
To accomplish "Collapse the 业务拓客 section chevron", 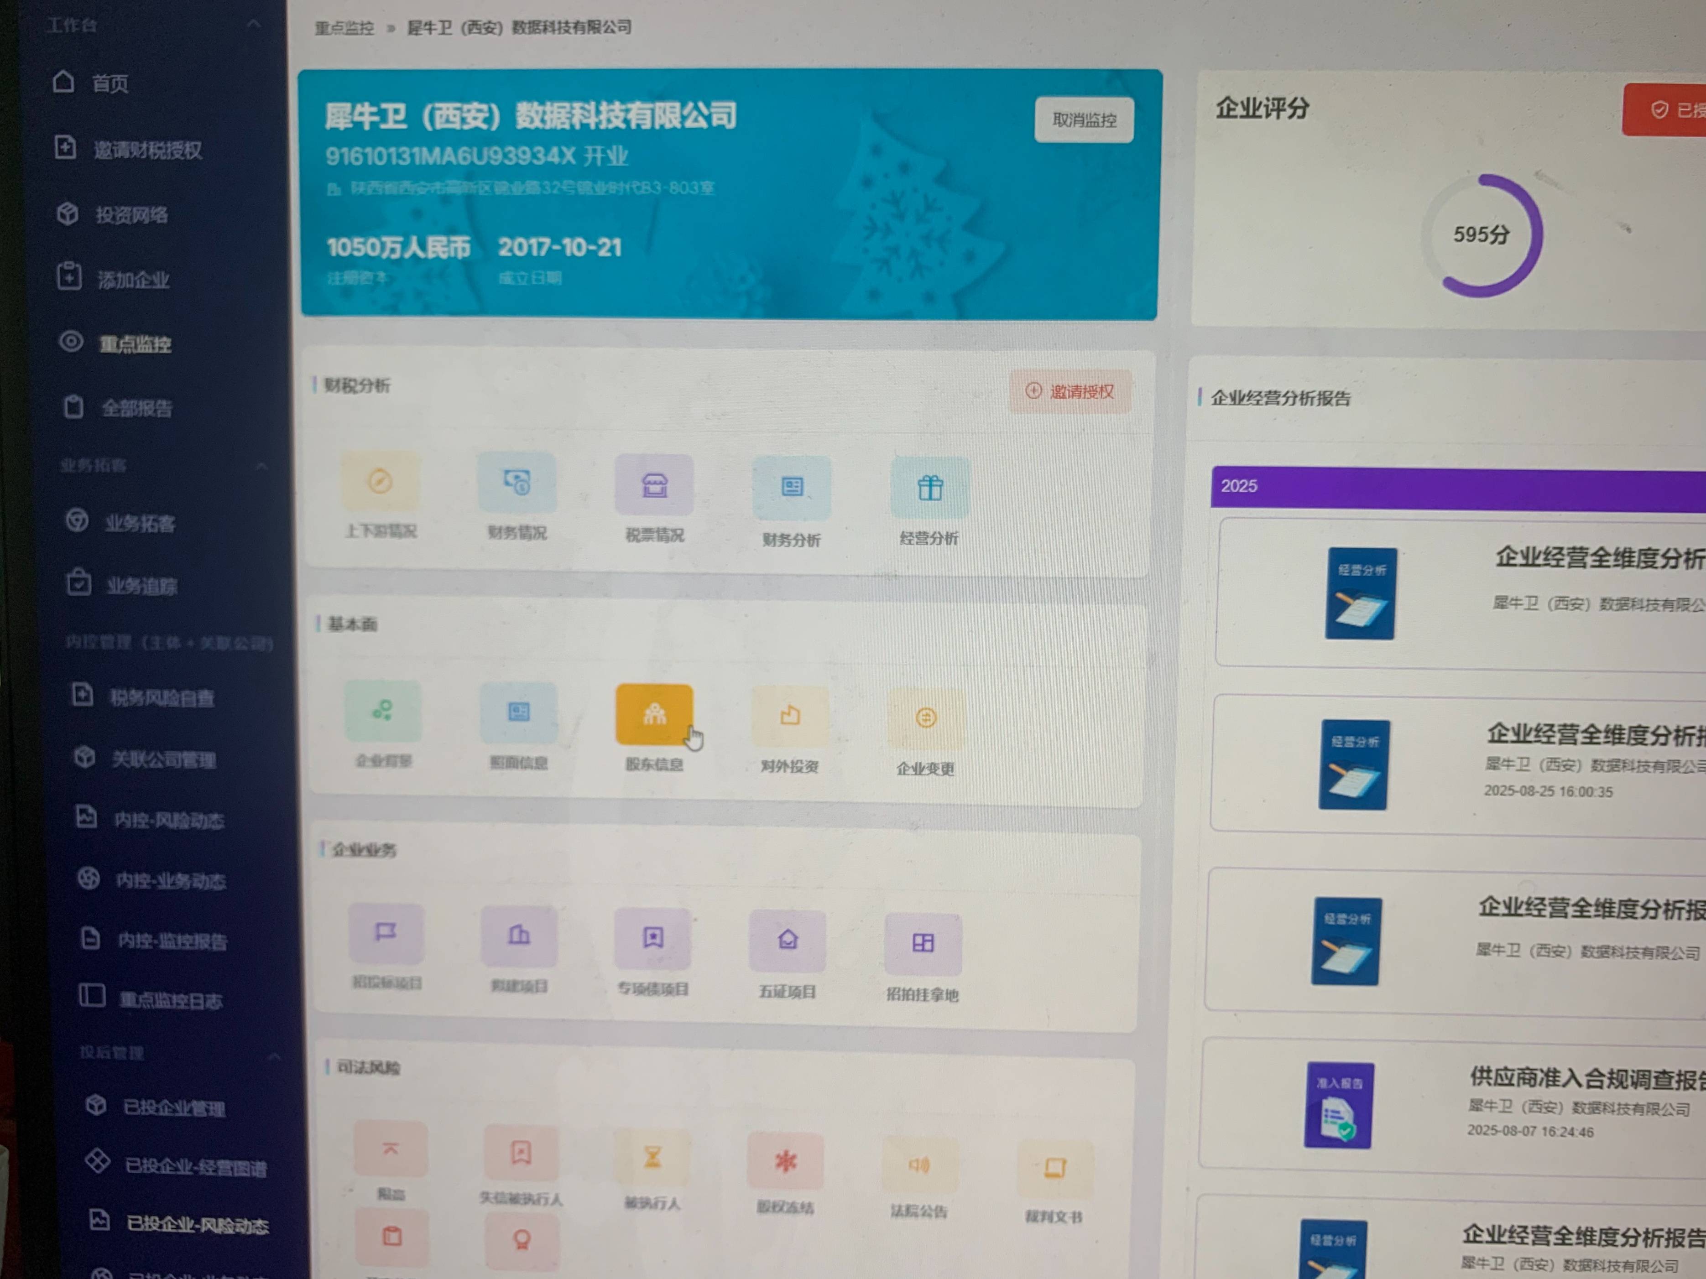I will click(x=261, y=466).
